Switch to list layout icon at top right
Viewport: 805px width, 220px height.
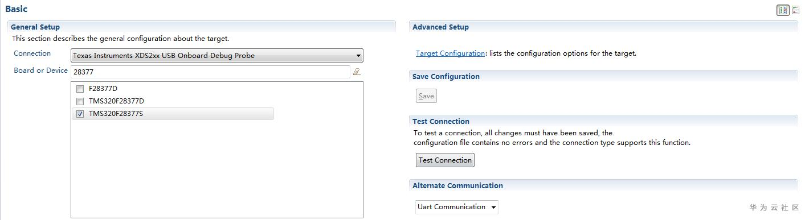795,10
